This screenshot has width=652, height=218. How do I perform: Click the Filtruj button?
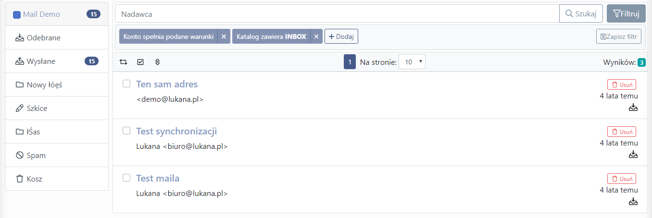tap(626, 14)
